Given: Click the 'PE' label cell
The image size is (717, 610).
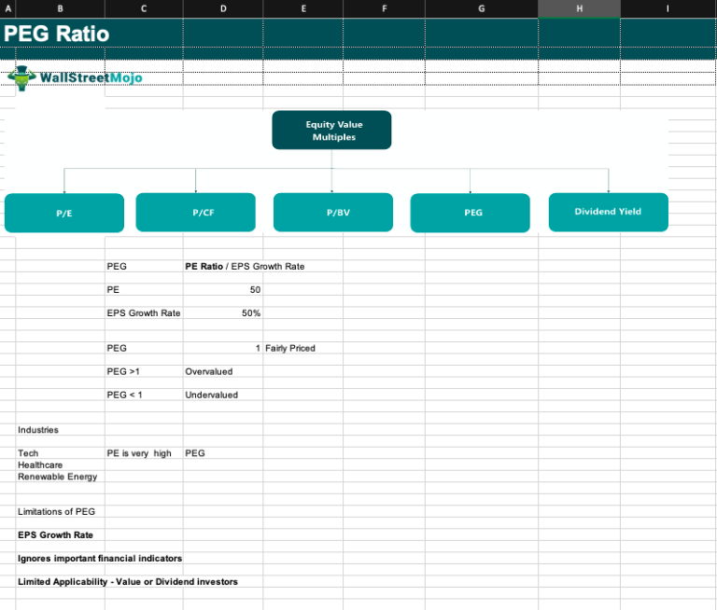Looking at the screenshot, I should (144, 290).
